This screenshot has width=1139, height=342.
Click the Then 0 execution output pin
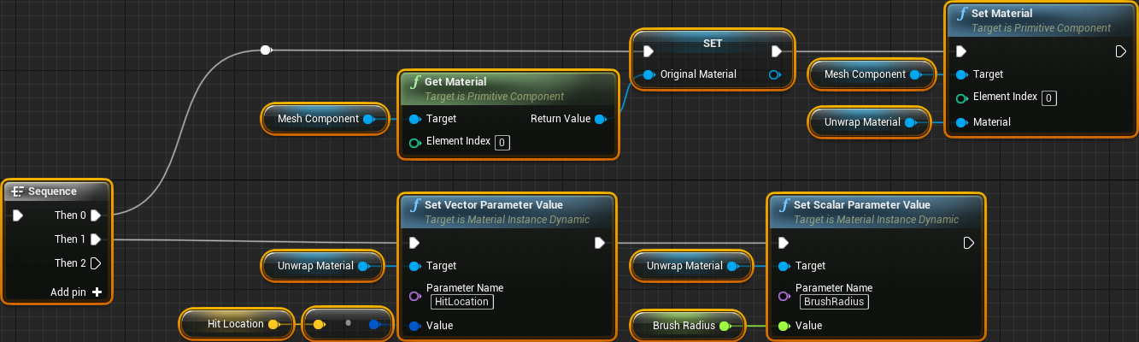pyautogui.click(x=96, y=215)
